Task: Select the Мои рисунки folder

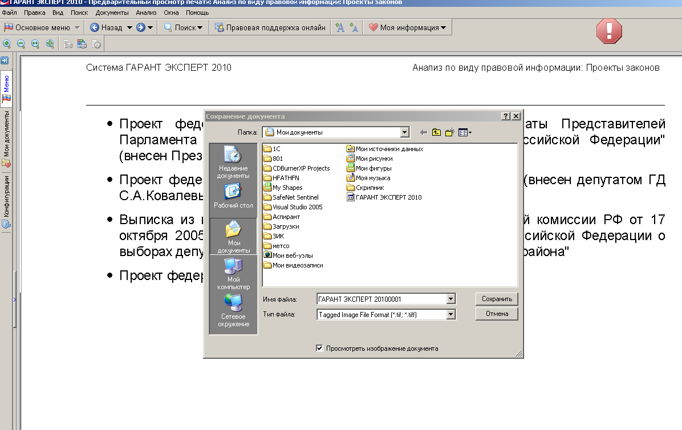Action: [x=370, y=159]
